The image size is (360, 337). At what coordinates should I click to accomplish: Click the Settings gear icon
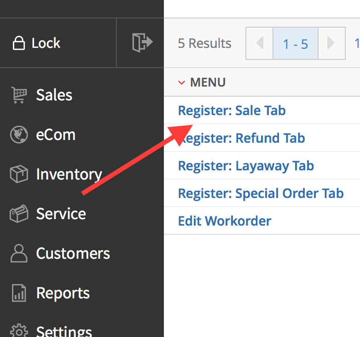[19, 331]
